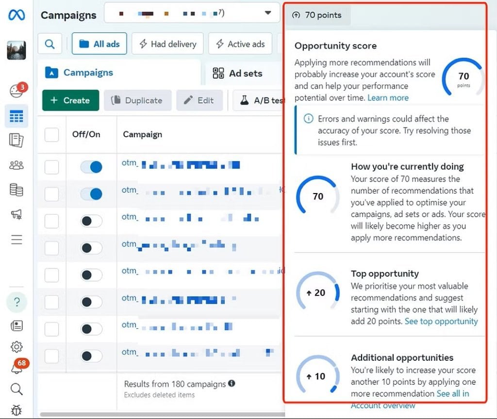The width and height of the screenshot is (497, 419).
Task: Click the Top opportunity heading
Action: [x=385, y=274]
